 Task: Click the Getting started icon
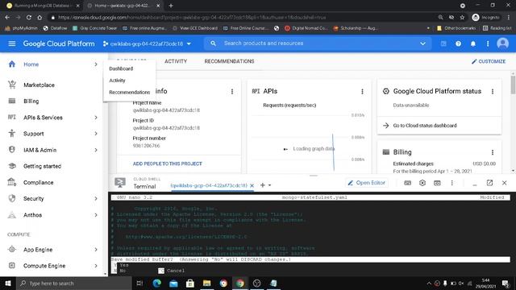(12, 166)
